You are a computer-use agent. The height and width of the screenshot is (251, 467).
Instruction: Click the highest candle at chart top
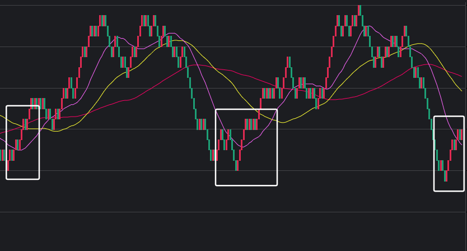click(x=359, y=10)
